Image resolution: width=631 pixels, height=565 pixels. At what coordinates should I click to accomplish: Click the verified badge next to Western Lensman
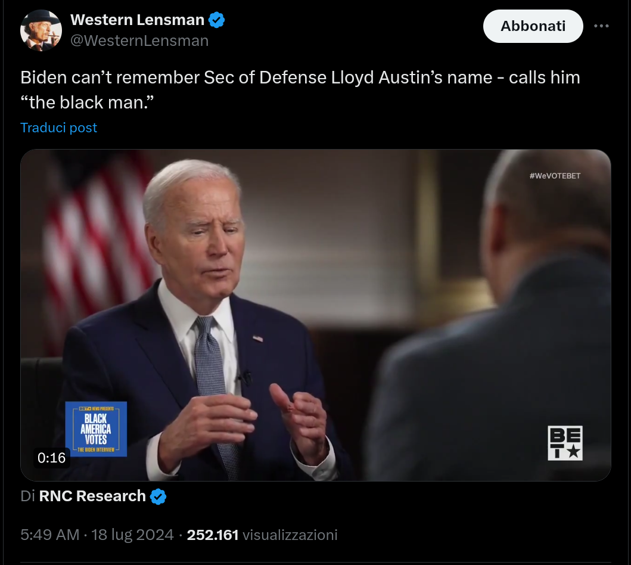[x=217, y=20]
